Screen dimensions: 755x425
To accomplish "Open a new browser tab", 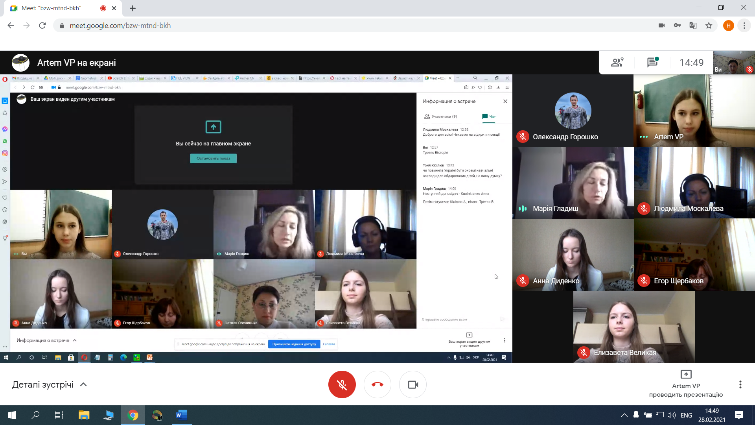I will click(133, 8).
